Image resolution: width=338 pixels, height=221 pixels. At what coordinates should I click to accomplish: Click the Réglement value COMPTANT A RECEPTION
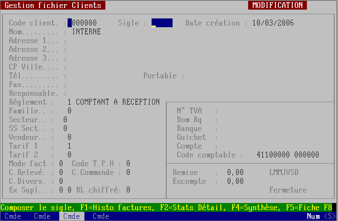(x=118, y=102)
